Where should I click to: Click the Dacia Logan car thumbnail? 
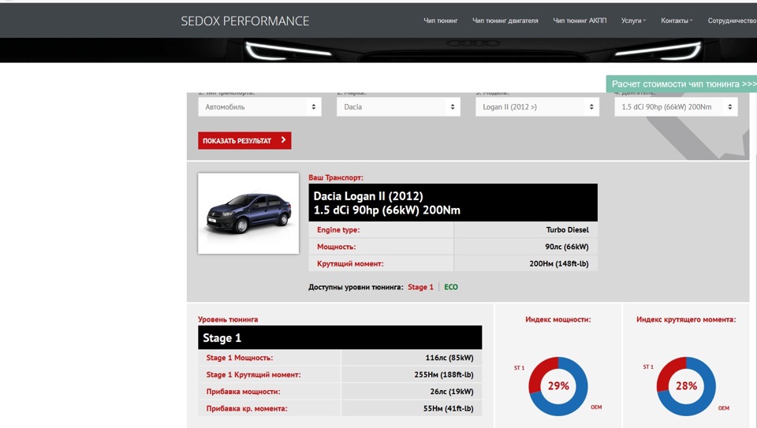click(248, 214)
